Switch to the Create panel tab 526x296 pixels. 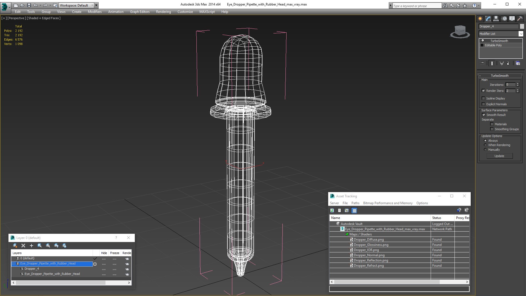pyautogui.click(x=480, y=19)
